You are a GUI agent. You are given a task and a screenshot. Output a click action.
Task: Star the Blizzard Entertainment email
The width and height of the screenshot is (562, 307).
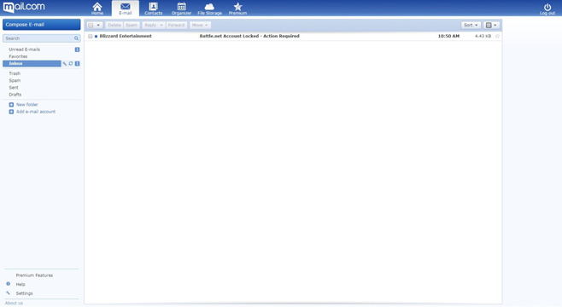coord(497,36)
